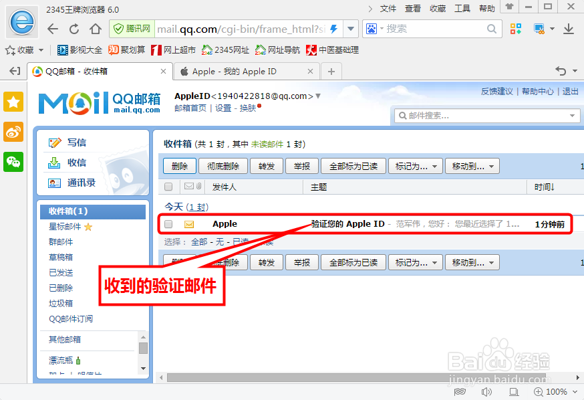
Task: Click the upper 转发 button
Action: (267, 167)
